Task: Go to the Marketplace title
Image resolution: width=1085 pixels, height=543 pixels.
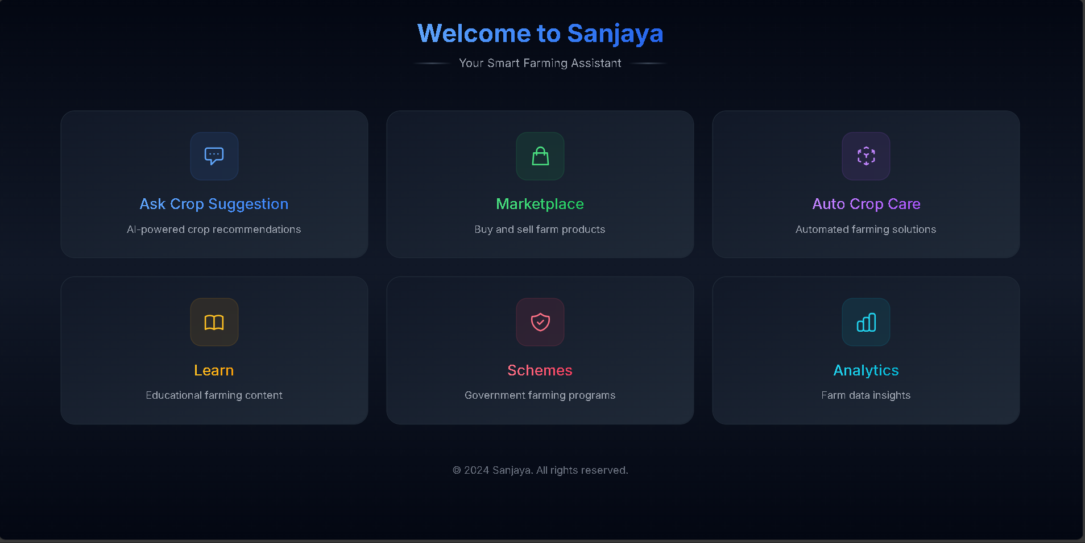Action: coord(540,204)
